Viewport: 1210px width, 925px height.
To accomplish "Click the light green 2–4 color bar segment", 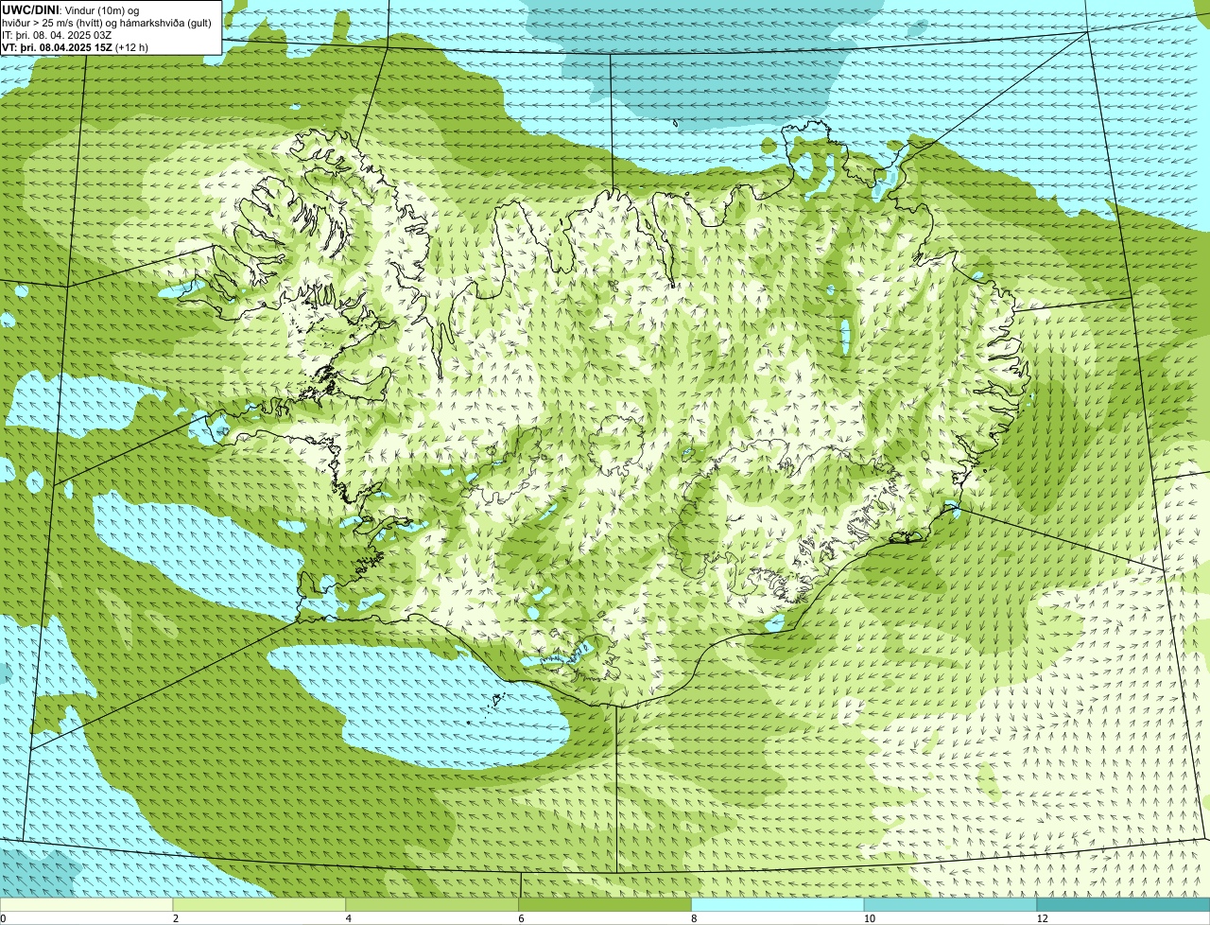I will pyautogui.click(x=260, y=905).
